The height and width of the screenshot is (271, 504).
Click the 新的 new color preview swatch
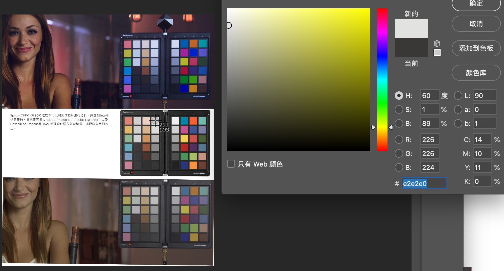point(411,28)
